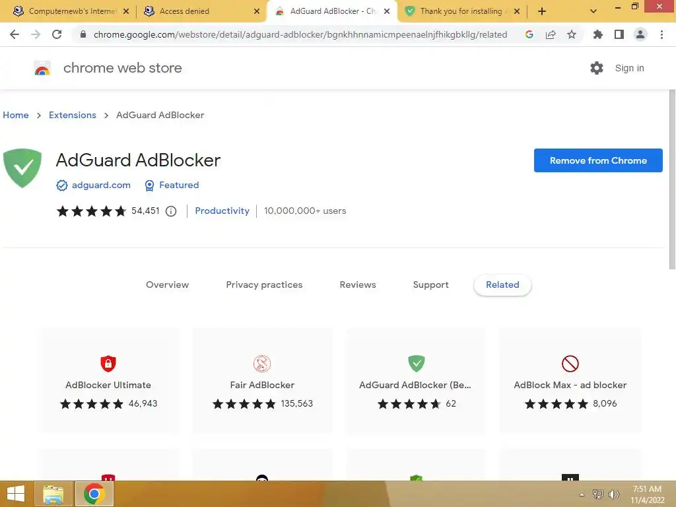Image resolution: width=676 pixels, height=507 pixels.
Task: Switch to Thank you for installing tab
Action: [461, 11]
